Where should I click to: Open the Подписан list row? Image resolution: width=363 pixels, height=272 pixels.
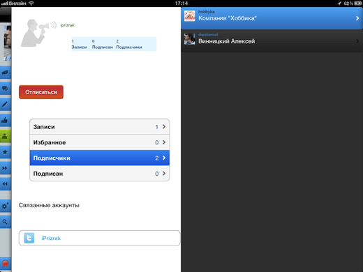tap(100, 174)
